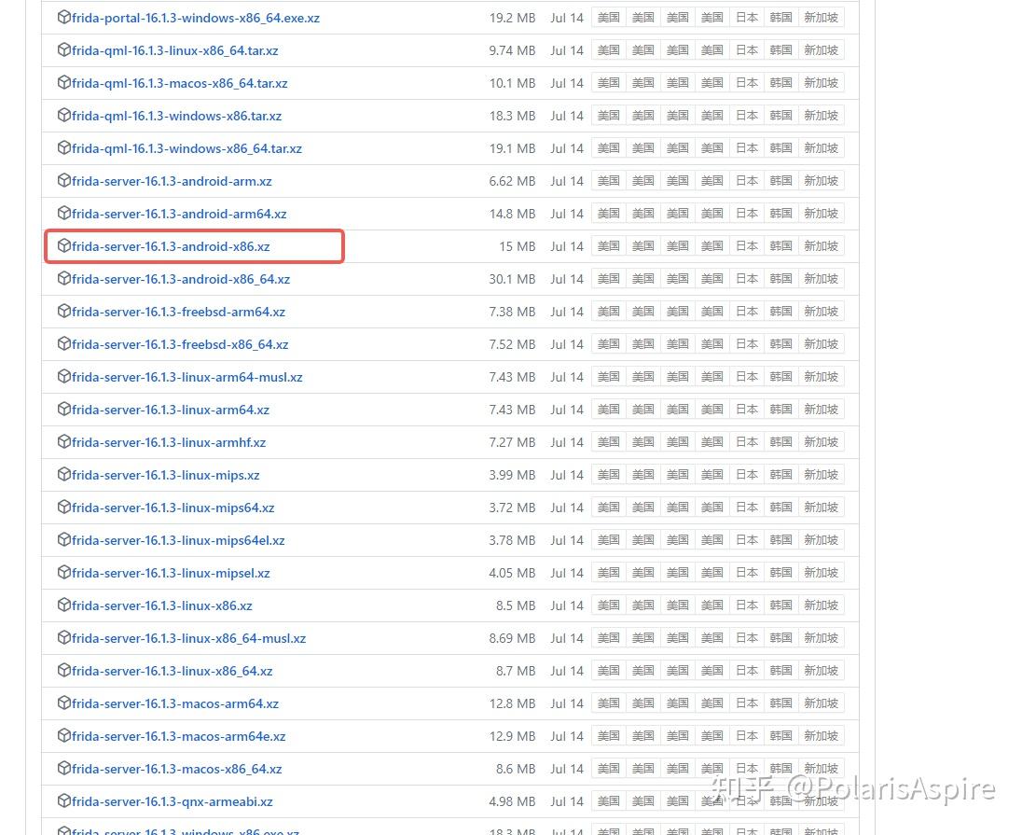Click package icon beside frida-server-16.1.3-linux-x86.xz
This screenshot has width=1022, height=835.
(x=63, y=604)
